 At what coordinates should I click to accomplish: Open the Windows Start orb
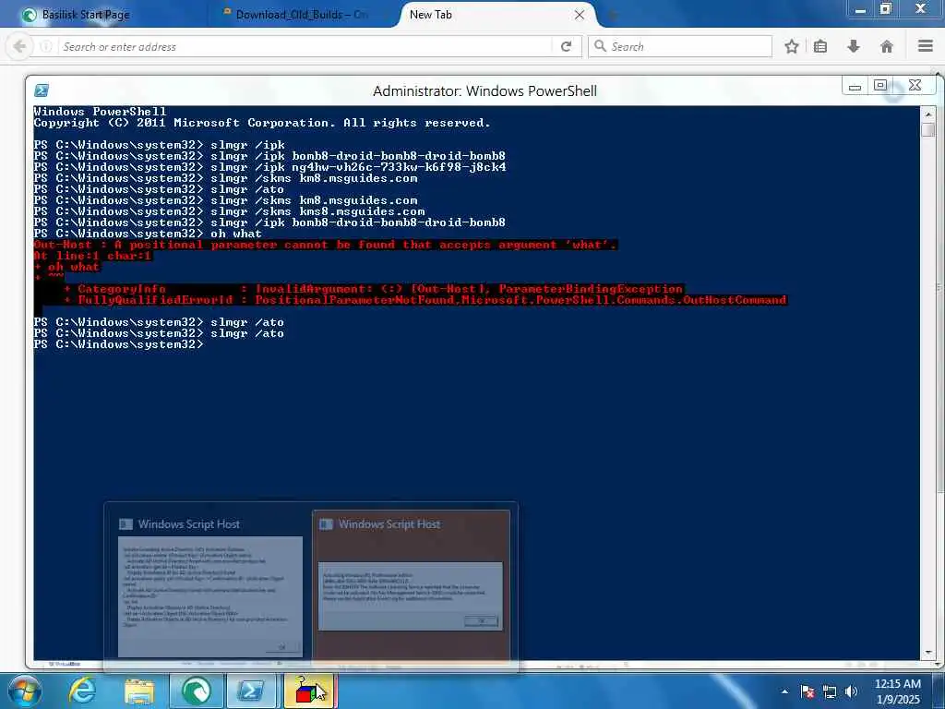pos(25,691)
